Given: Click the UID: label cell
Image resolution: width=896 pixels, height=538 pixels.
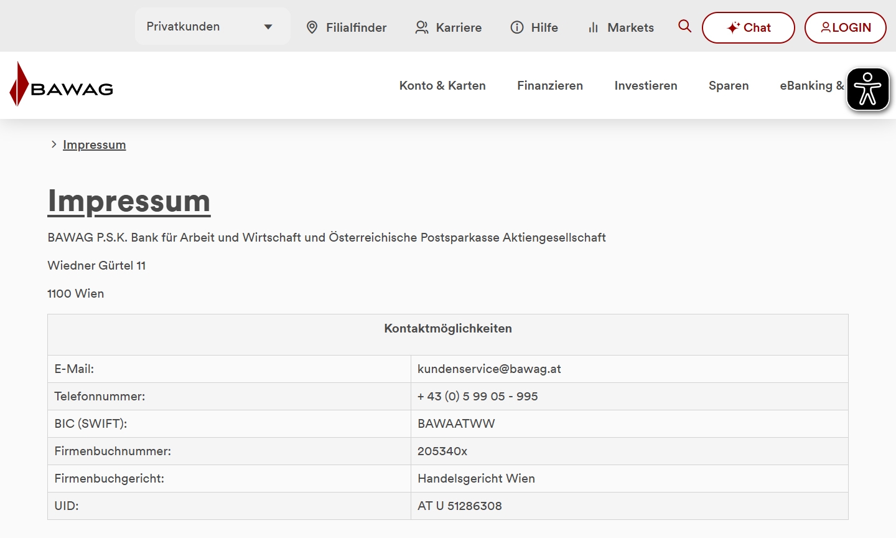Looking at the screenshot, I should (x=230, y=506).
